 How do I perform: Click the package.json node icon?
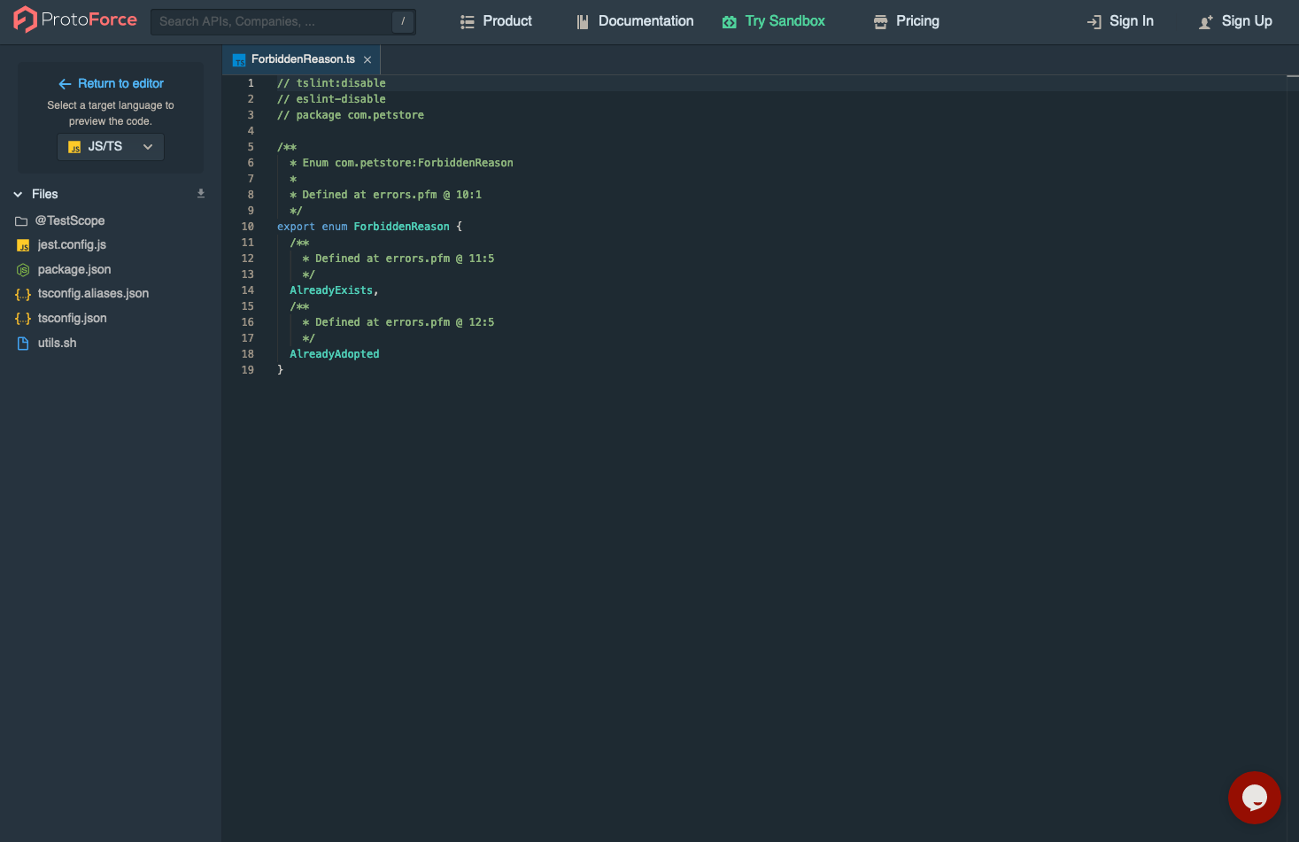coord(23,270)
